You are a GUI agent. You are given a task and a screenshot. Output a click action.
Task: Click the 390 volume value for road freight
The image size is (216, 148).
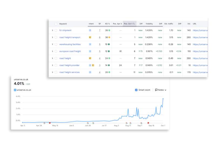coord(188,58)
